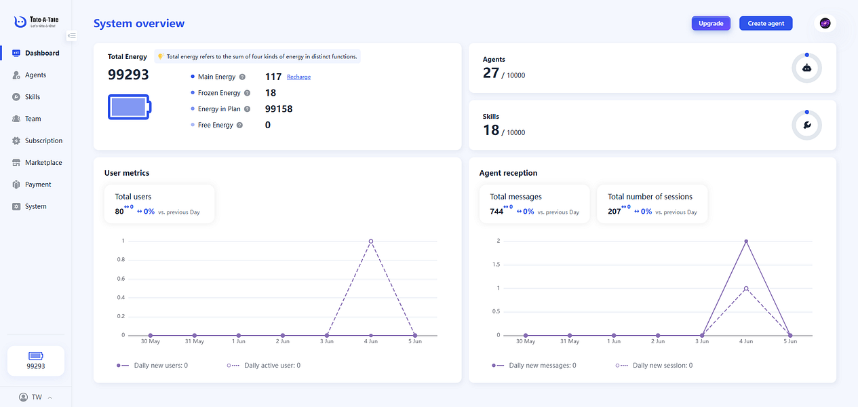Go to the Marketplace section
858x407 pixels.
coord(43,163)
